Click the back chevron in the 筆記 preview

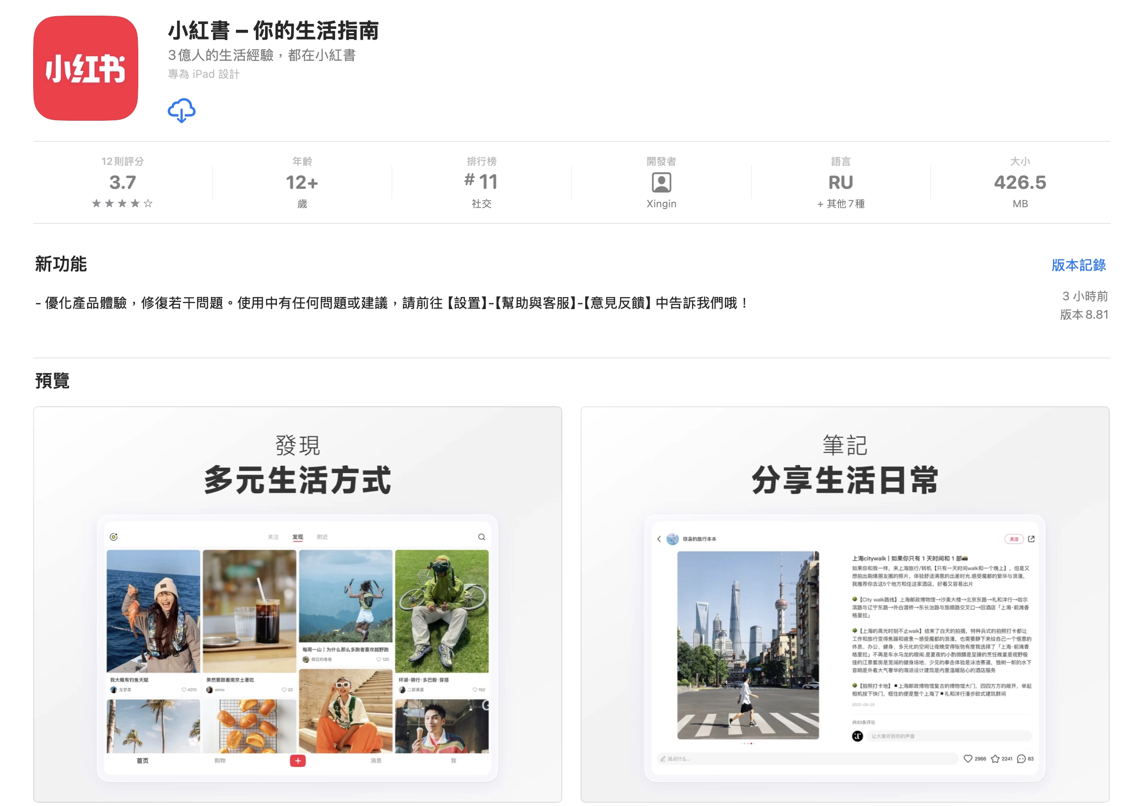(659, 539)
